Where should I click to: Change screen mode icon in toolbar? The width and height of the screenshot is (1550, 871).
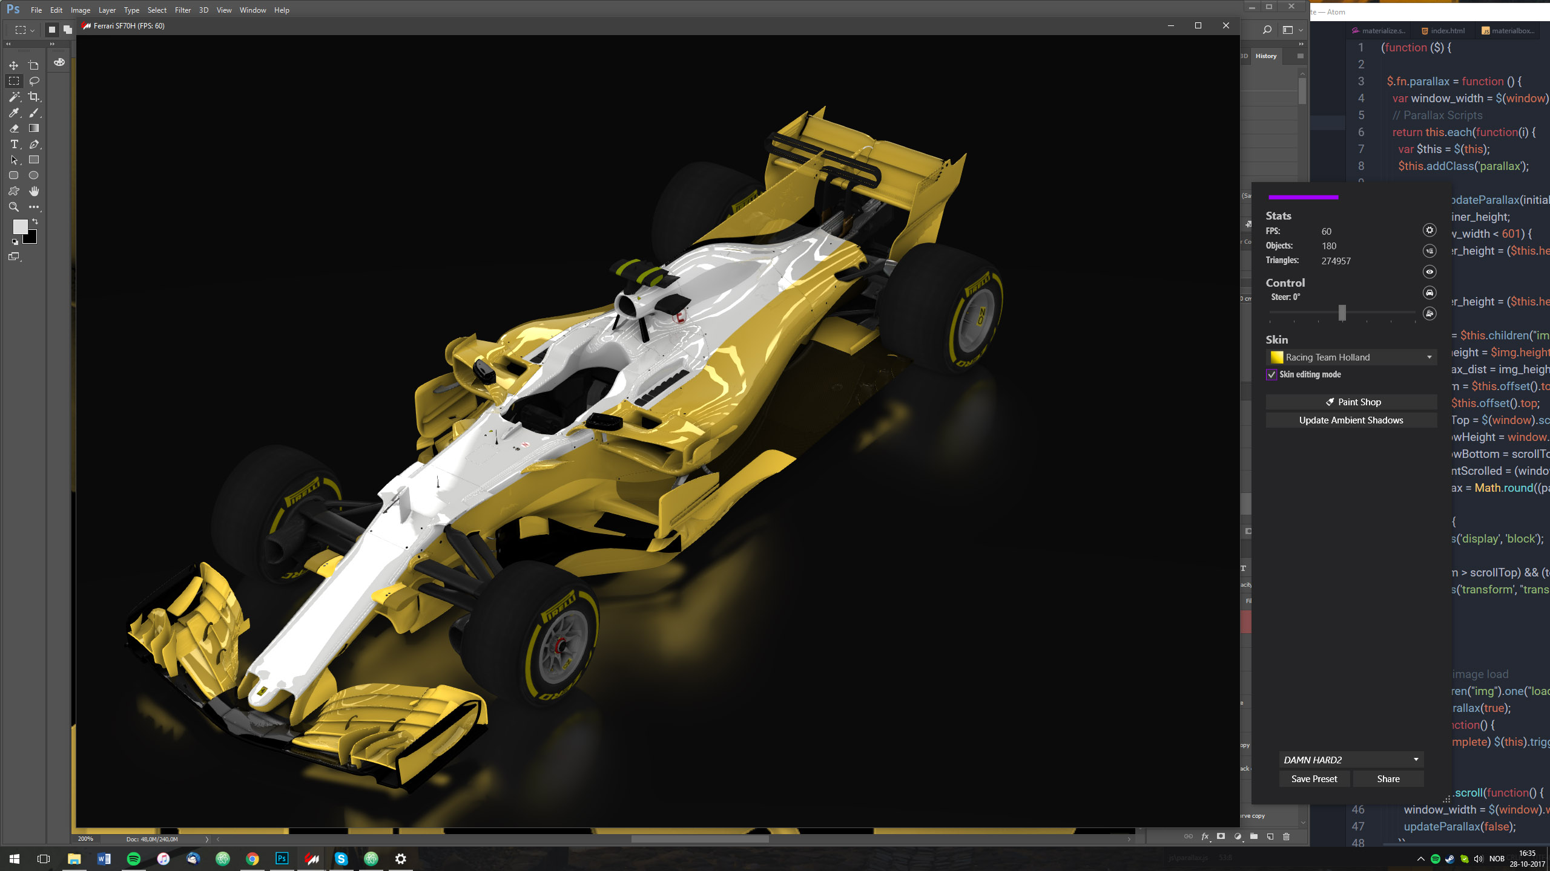(14, 257)
